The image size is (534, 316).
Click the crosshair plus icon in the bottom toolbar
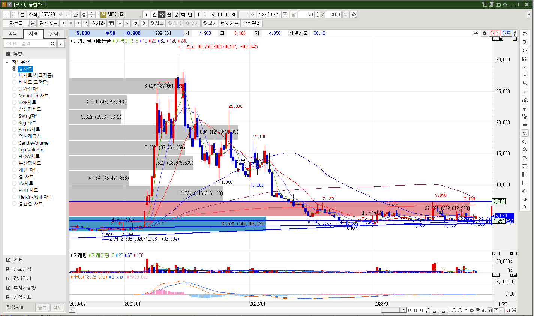tap(502, 310)
